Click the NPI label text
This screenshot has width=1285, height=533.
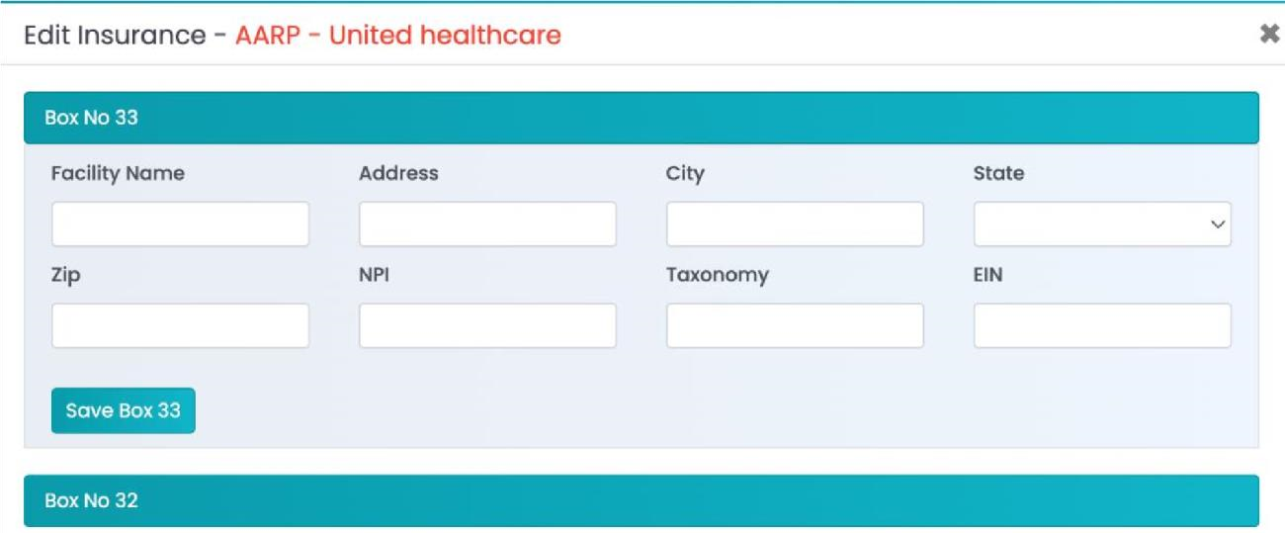click(x=374, y=276)
